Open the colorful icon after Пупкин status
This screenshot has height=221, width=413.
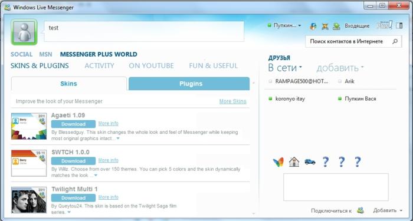click(x=313, y=26)
